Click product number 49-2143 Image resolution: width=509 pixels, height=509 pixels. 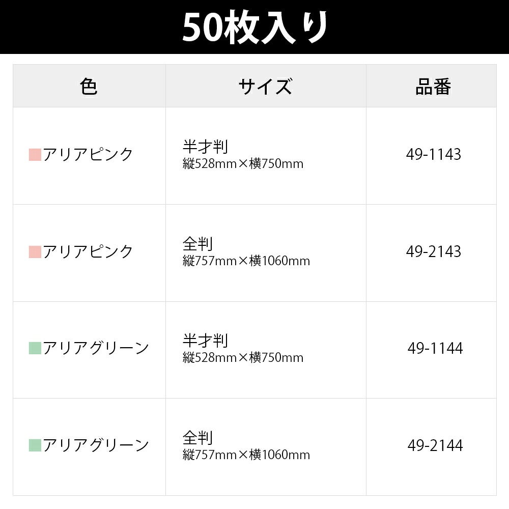[x=433, y=251]
